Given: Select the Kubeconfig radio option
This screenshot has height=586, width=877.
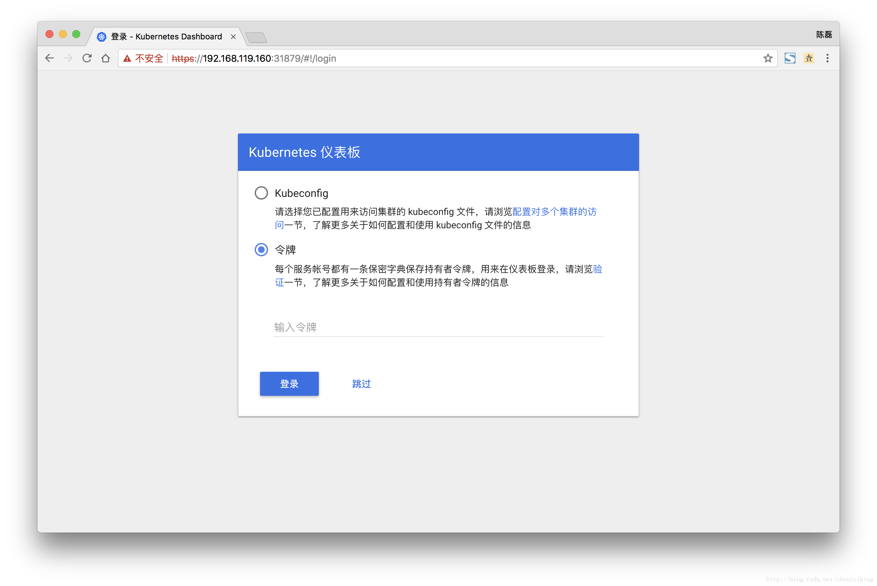Looking at the screenshot, I should point(261,193).
